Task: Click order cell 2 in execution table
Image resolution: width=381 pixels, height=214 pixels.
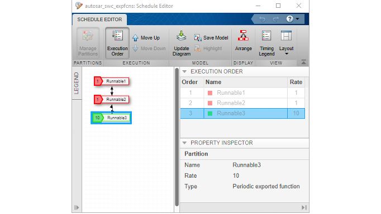Action: point(190,103)
